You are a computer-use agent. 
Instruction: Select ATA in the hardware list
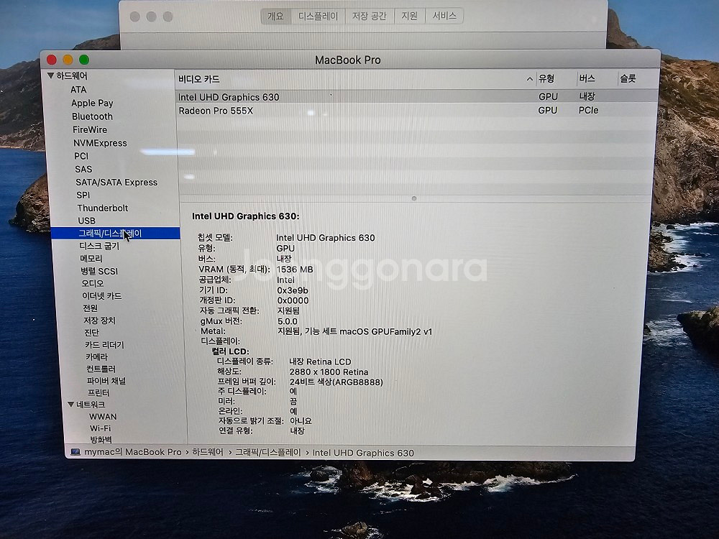coord(78,89)
